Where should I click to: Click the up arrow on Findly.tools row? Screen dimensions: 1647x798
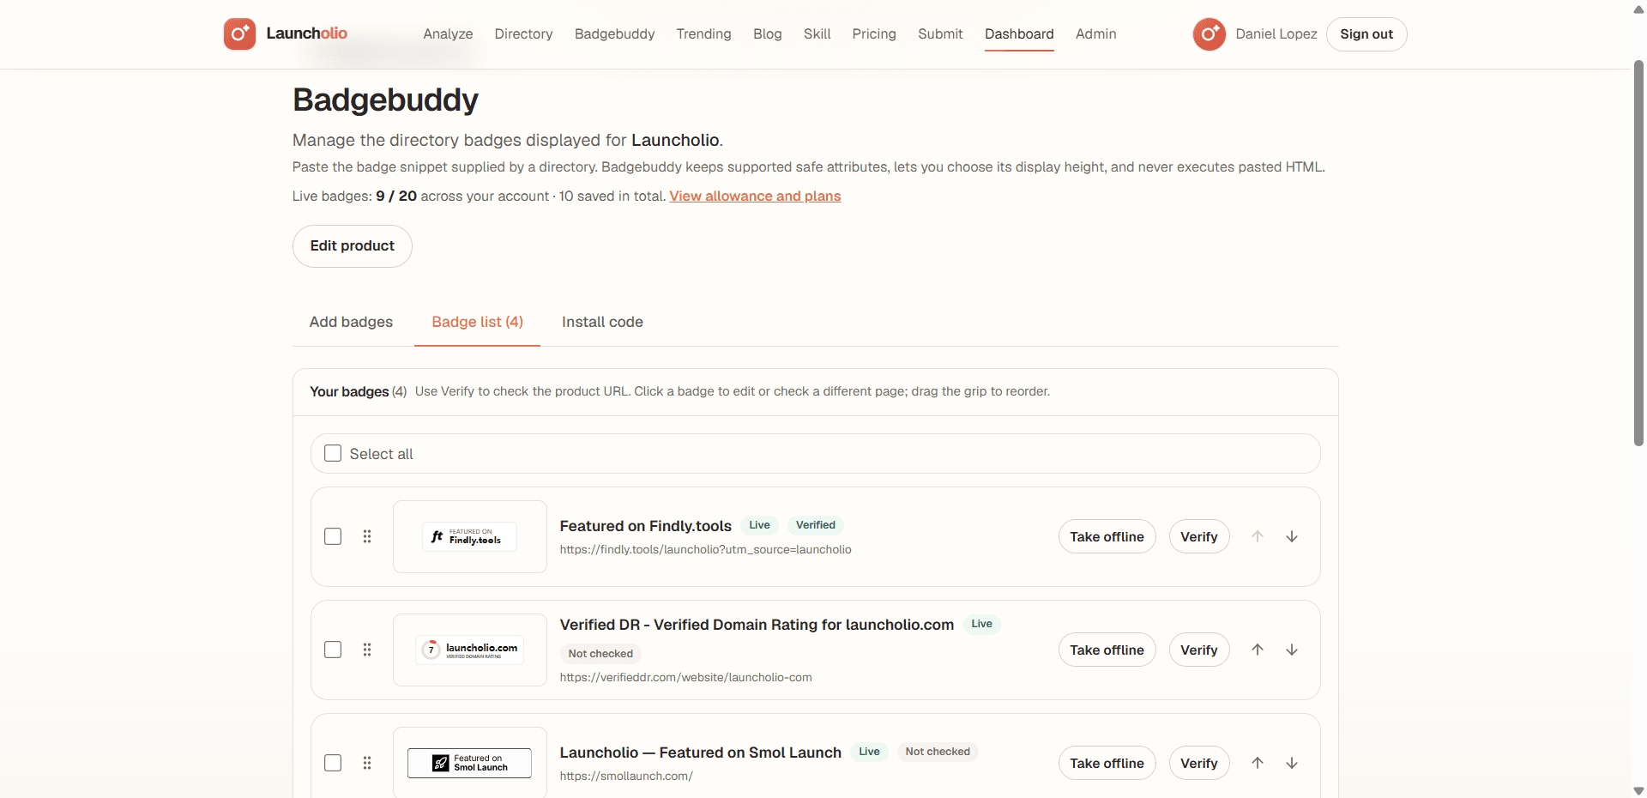coord(1258,536)
